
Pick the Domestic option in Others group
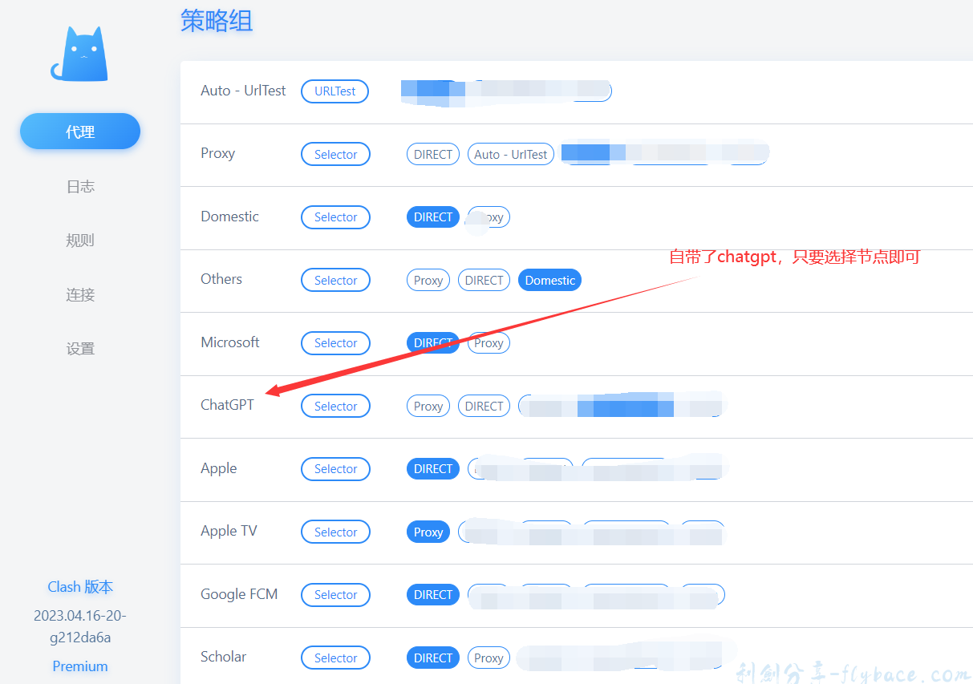549,280
